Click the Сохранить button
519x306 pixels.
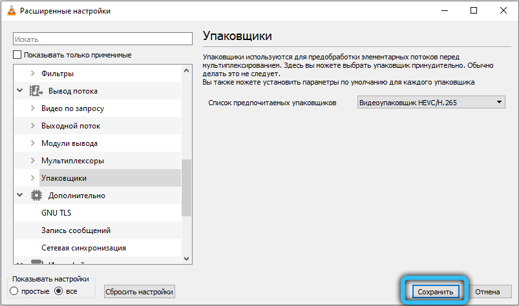pos(435,292)
